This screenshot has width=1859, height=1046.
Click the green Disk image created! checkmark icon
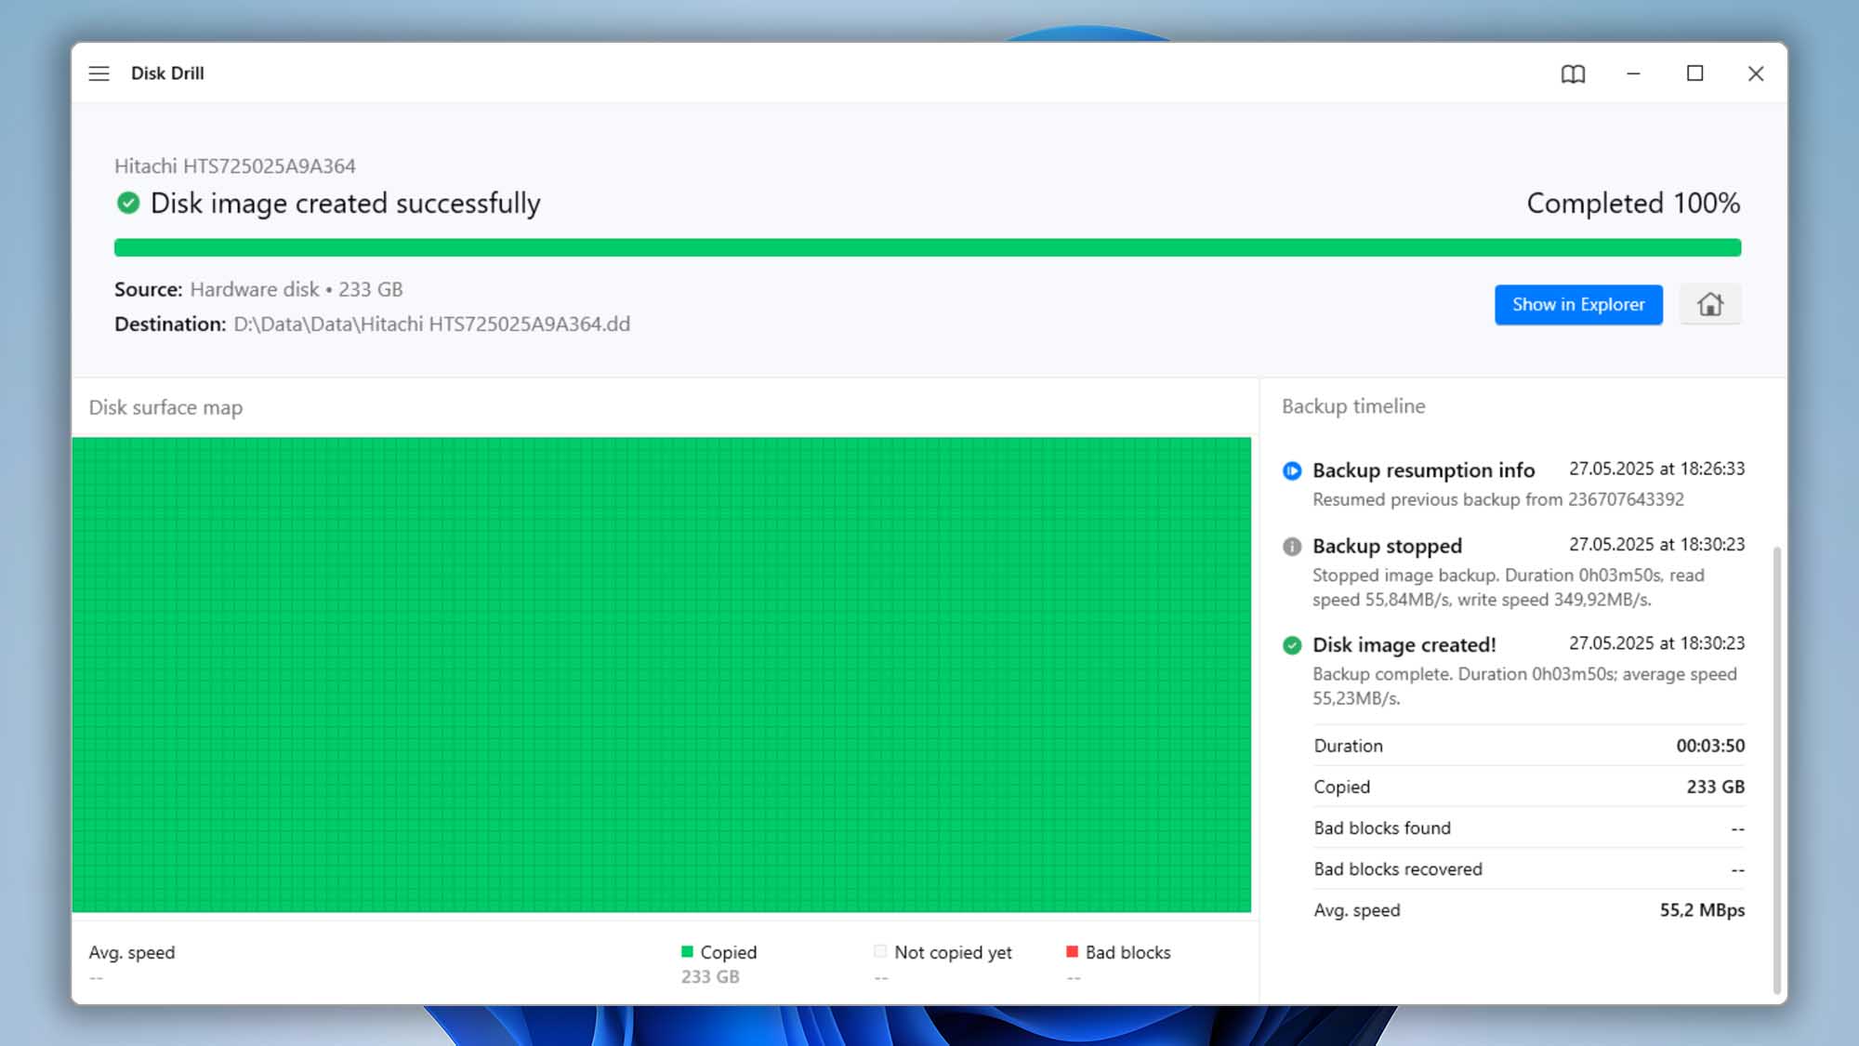pos(1292,645)
